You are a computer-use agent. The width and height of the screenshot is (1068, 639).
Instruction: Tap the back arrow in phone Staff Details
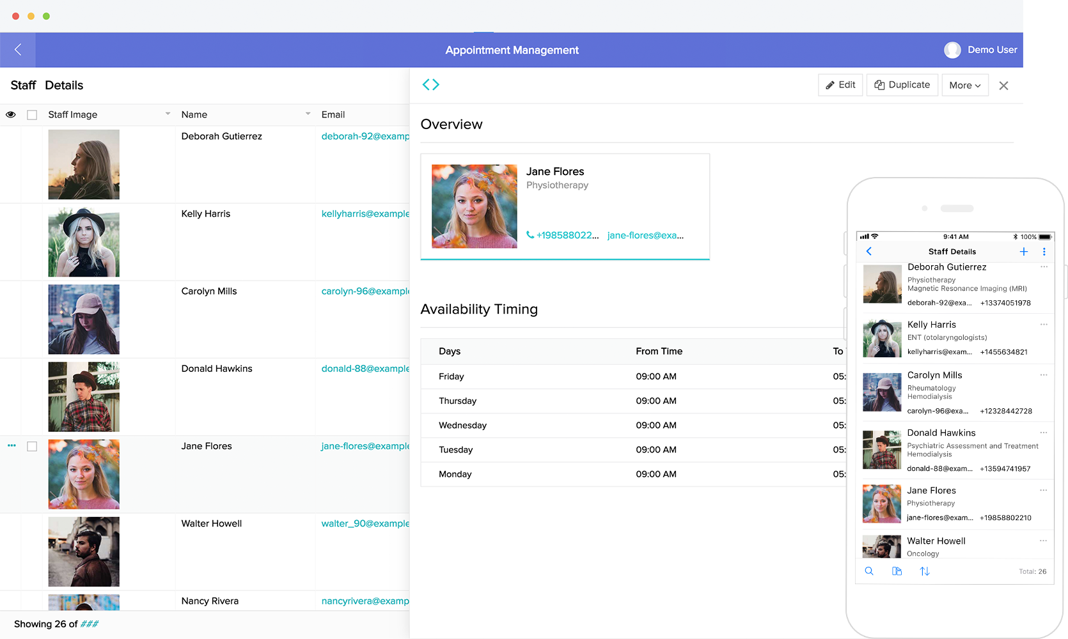[x=868, y=251]
